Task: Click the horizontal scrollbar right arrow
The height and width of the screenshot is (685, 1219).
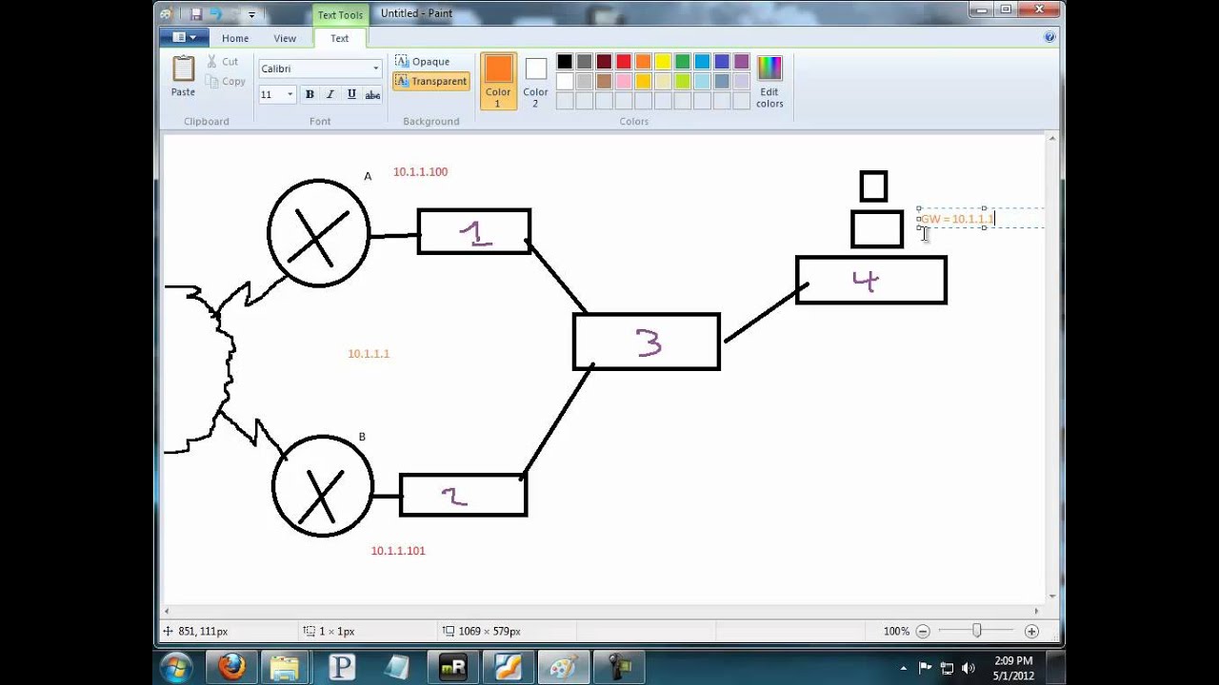Action: 1038,611
